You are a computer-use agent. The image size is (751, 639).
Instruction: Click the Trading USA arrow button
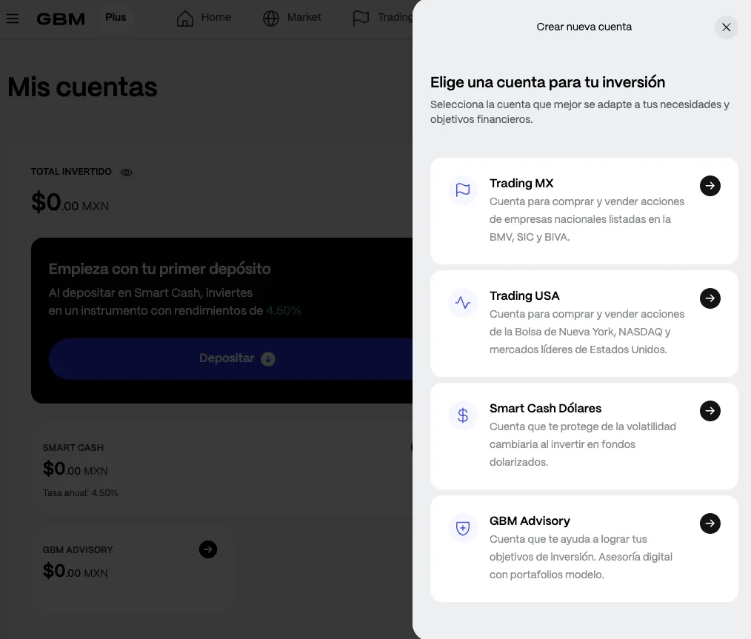pos(710,298)
